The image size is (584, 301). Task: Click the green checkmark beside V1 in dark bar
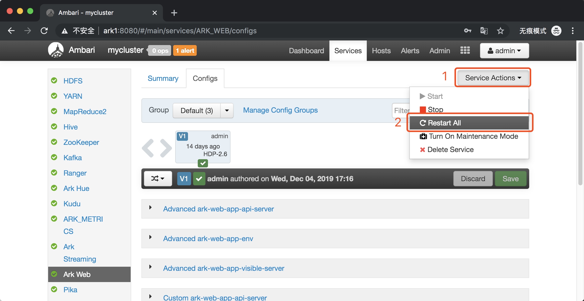pos(199,179)
